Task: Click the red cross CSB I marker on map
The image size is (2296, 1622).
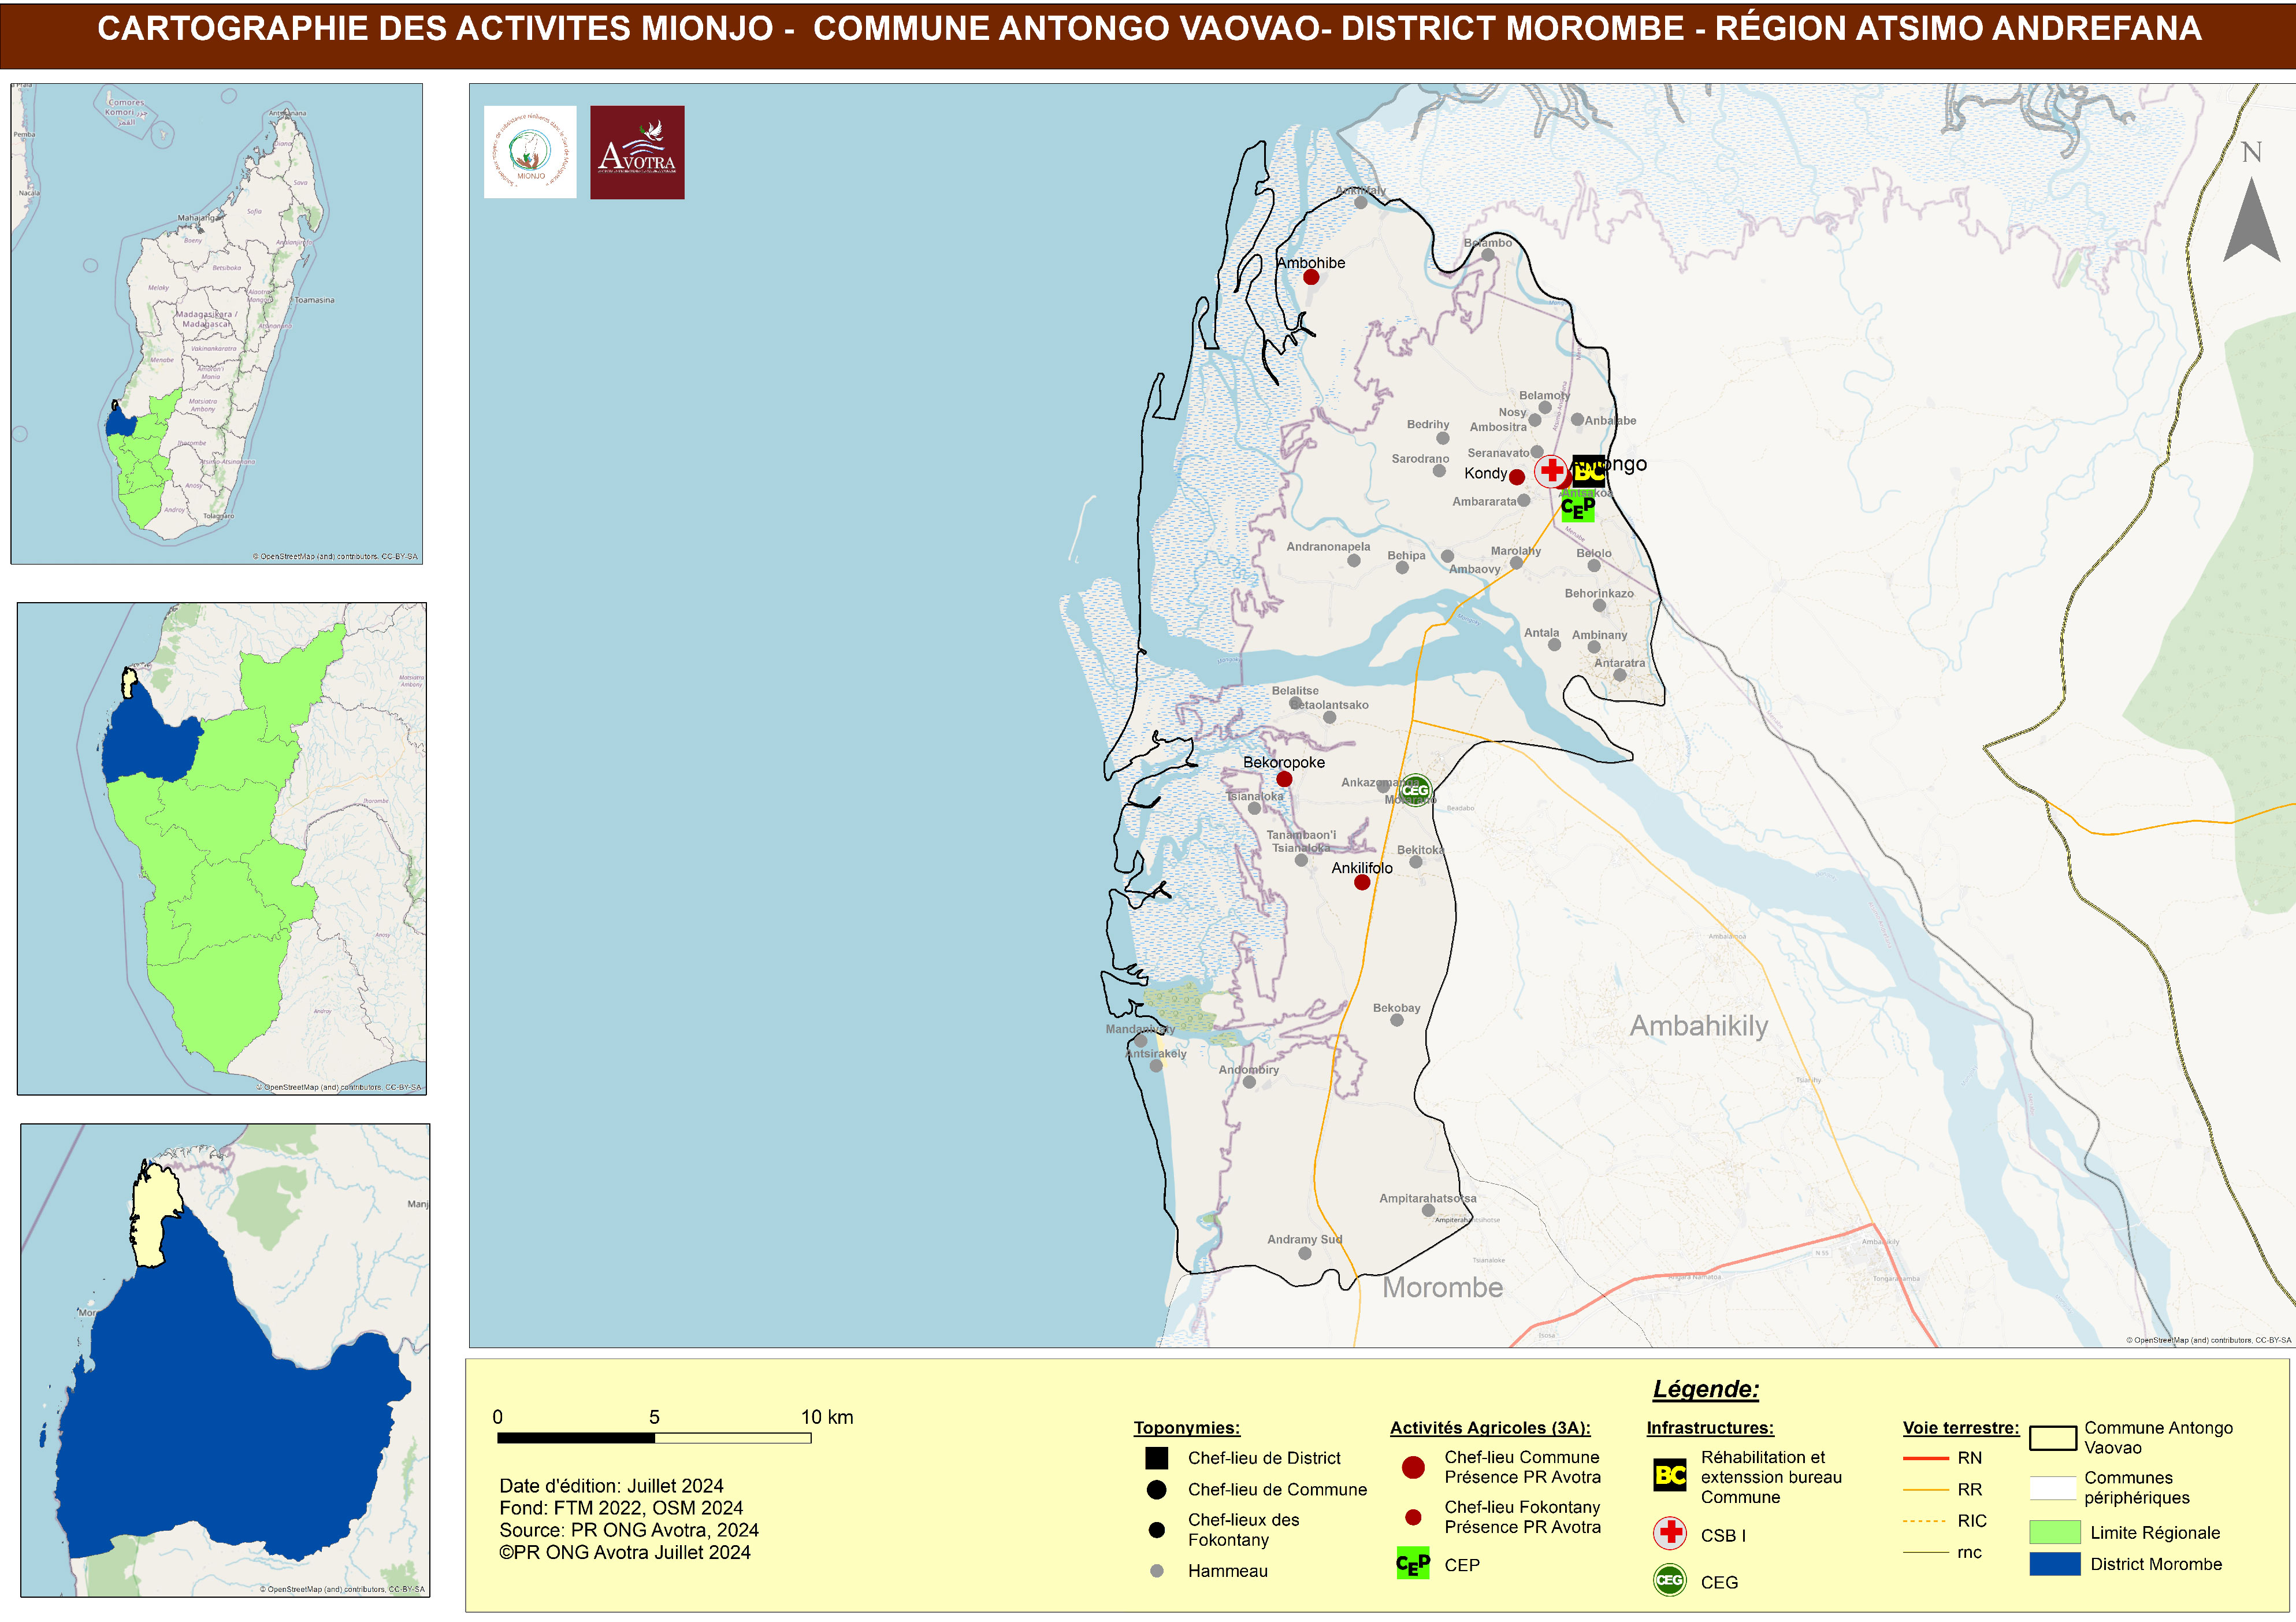Action: click(x=1551, y=470)
